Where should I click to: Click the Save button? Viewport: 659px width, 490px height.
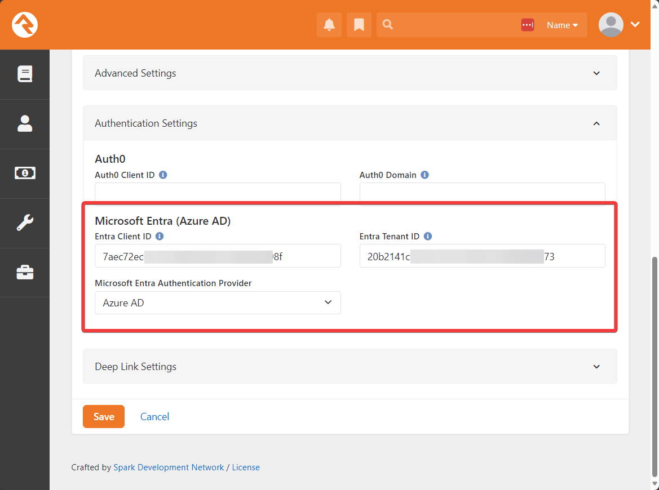[104, 417]
